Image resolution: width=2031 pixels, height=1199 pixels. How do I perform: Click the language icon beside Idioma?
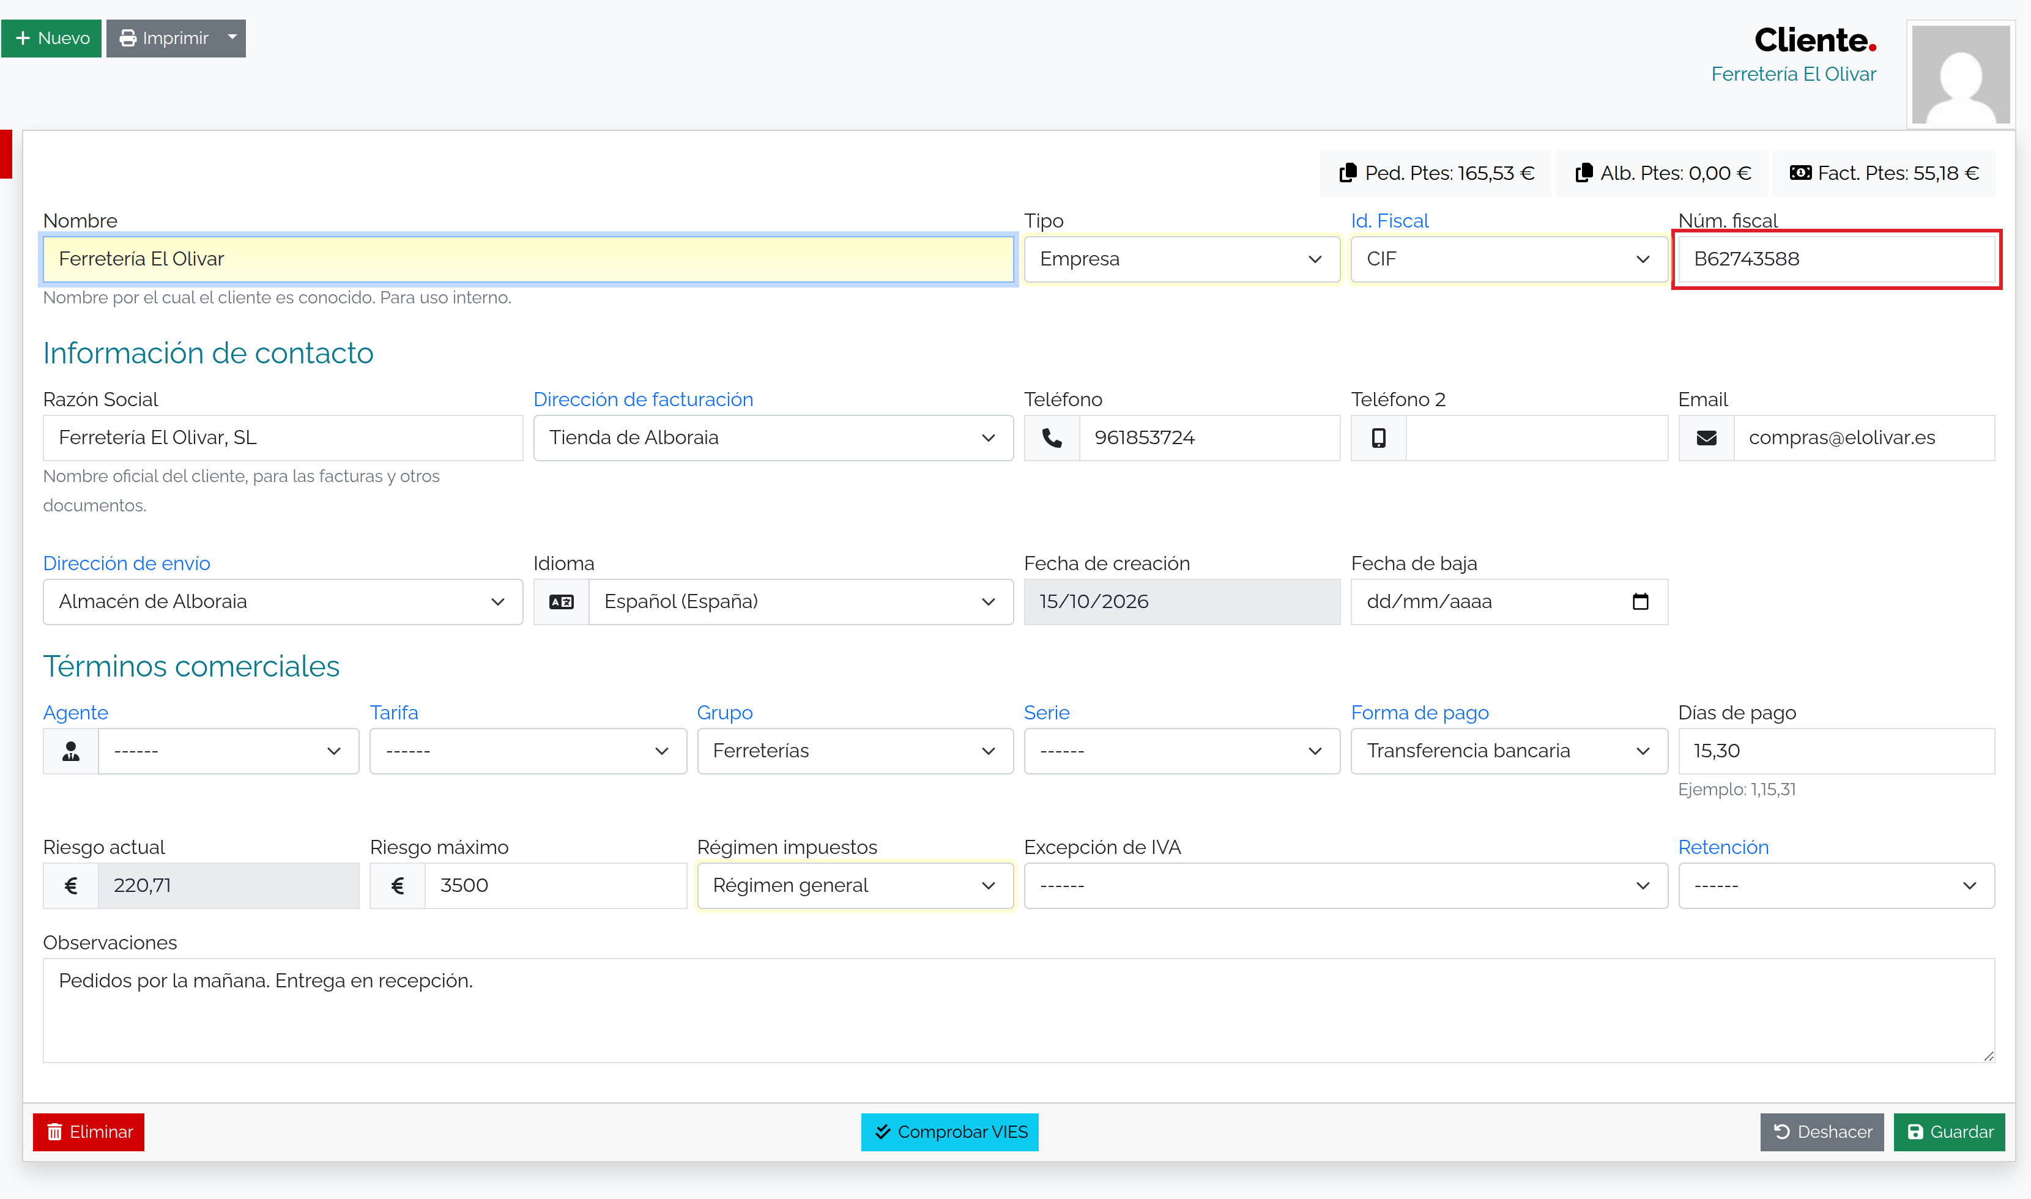[560, 602]
